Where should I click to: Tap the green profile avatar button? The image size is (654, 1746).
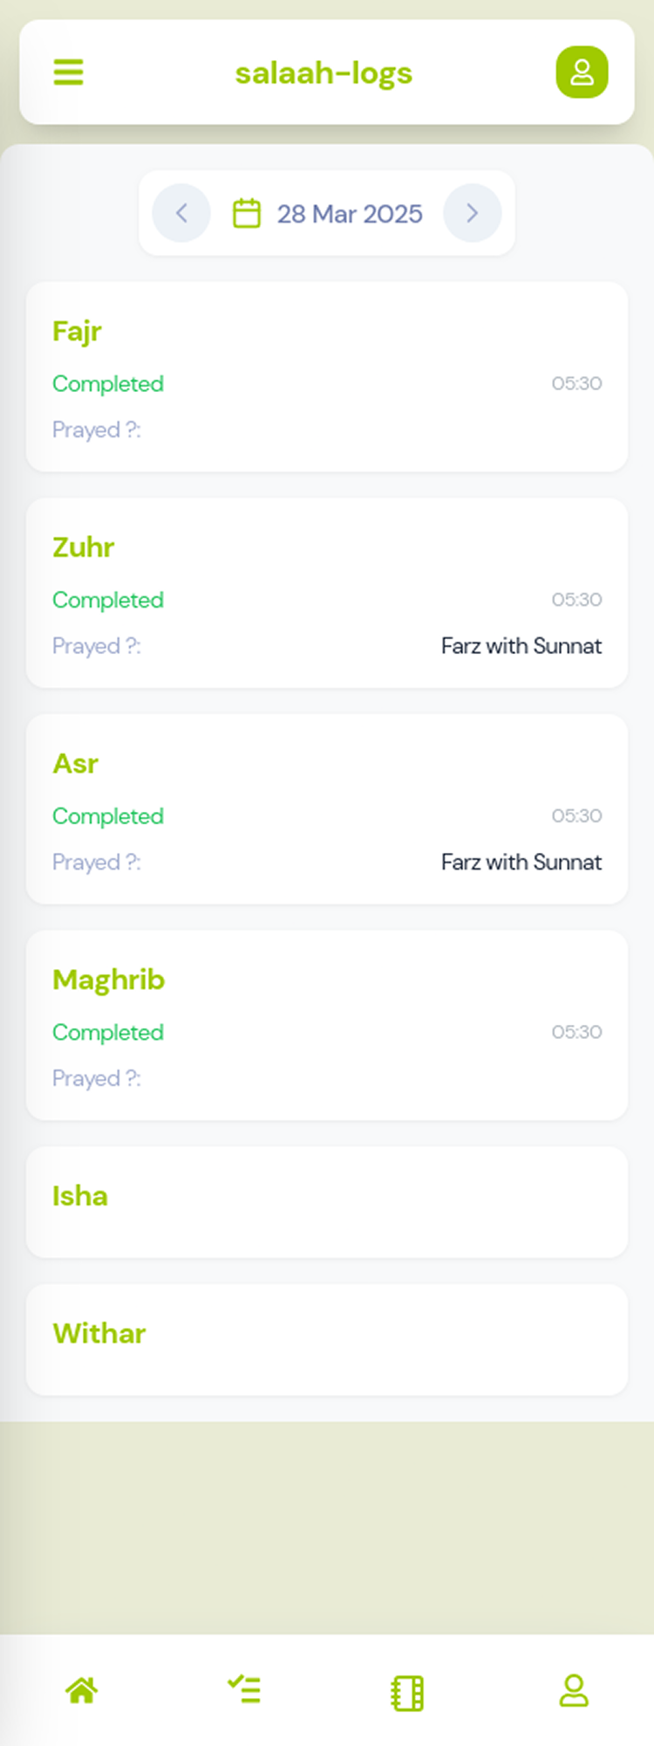click(582, 72)
